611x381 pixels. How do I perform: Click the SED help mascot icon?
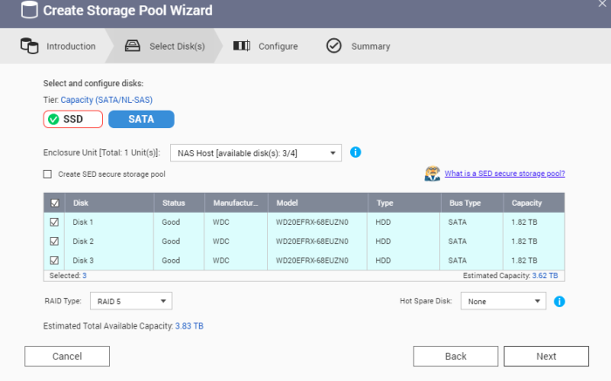pyautogui.click(x=431, y=173)
